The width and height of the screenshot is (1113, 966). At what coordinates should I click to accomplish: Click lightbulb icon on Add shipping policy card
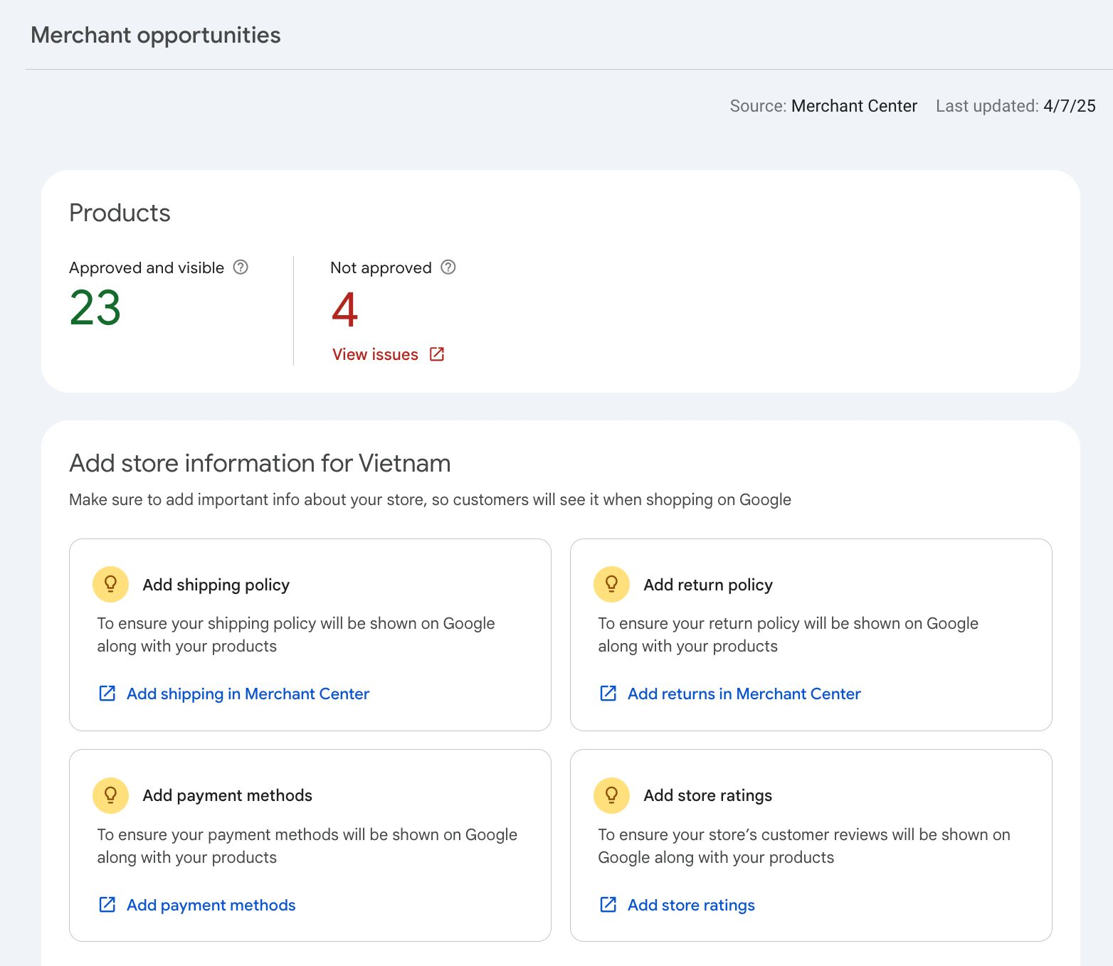coord(110,583)
